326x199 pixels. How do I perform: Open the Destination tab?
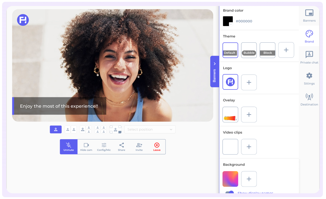click(x=309, y=99)
